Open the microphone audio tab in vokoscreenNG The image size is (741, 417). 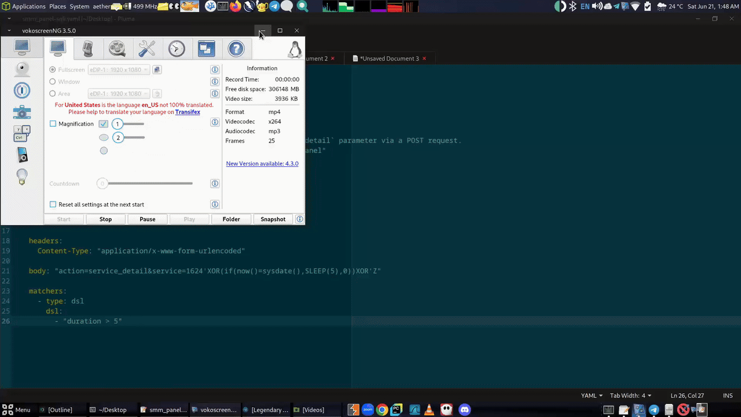(x=88, y=49)
